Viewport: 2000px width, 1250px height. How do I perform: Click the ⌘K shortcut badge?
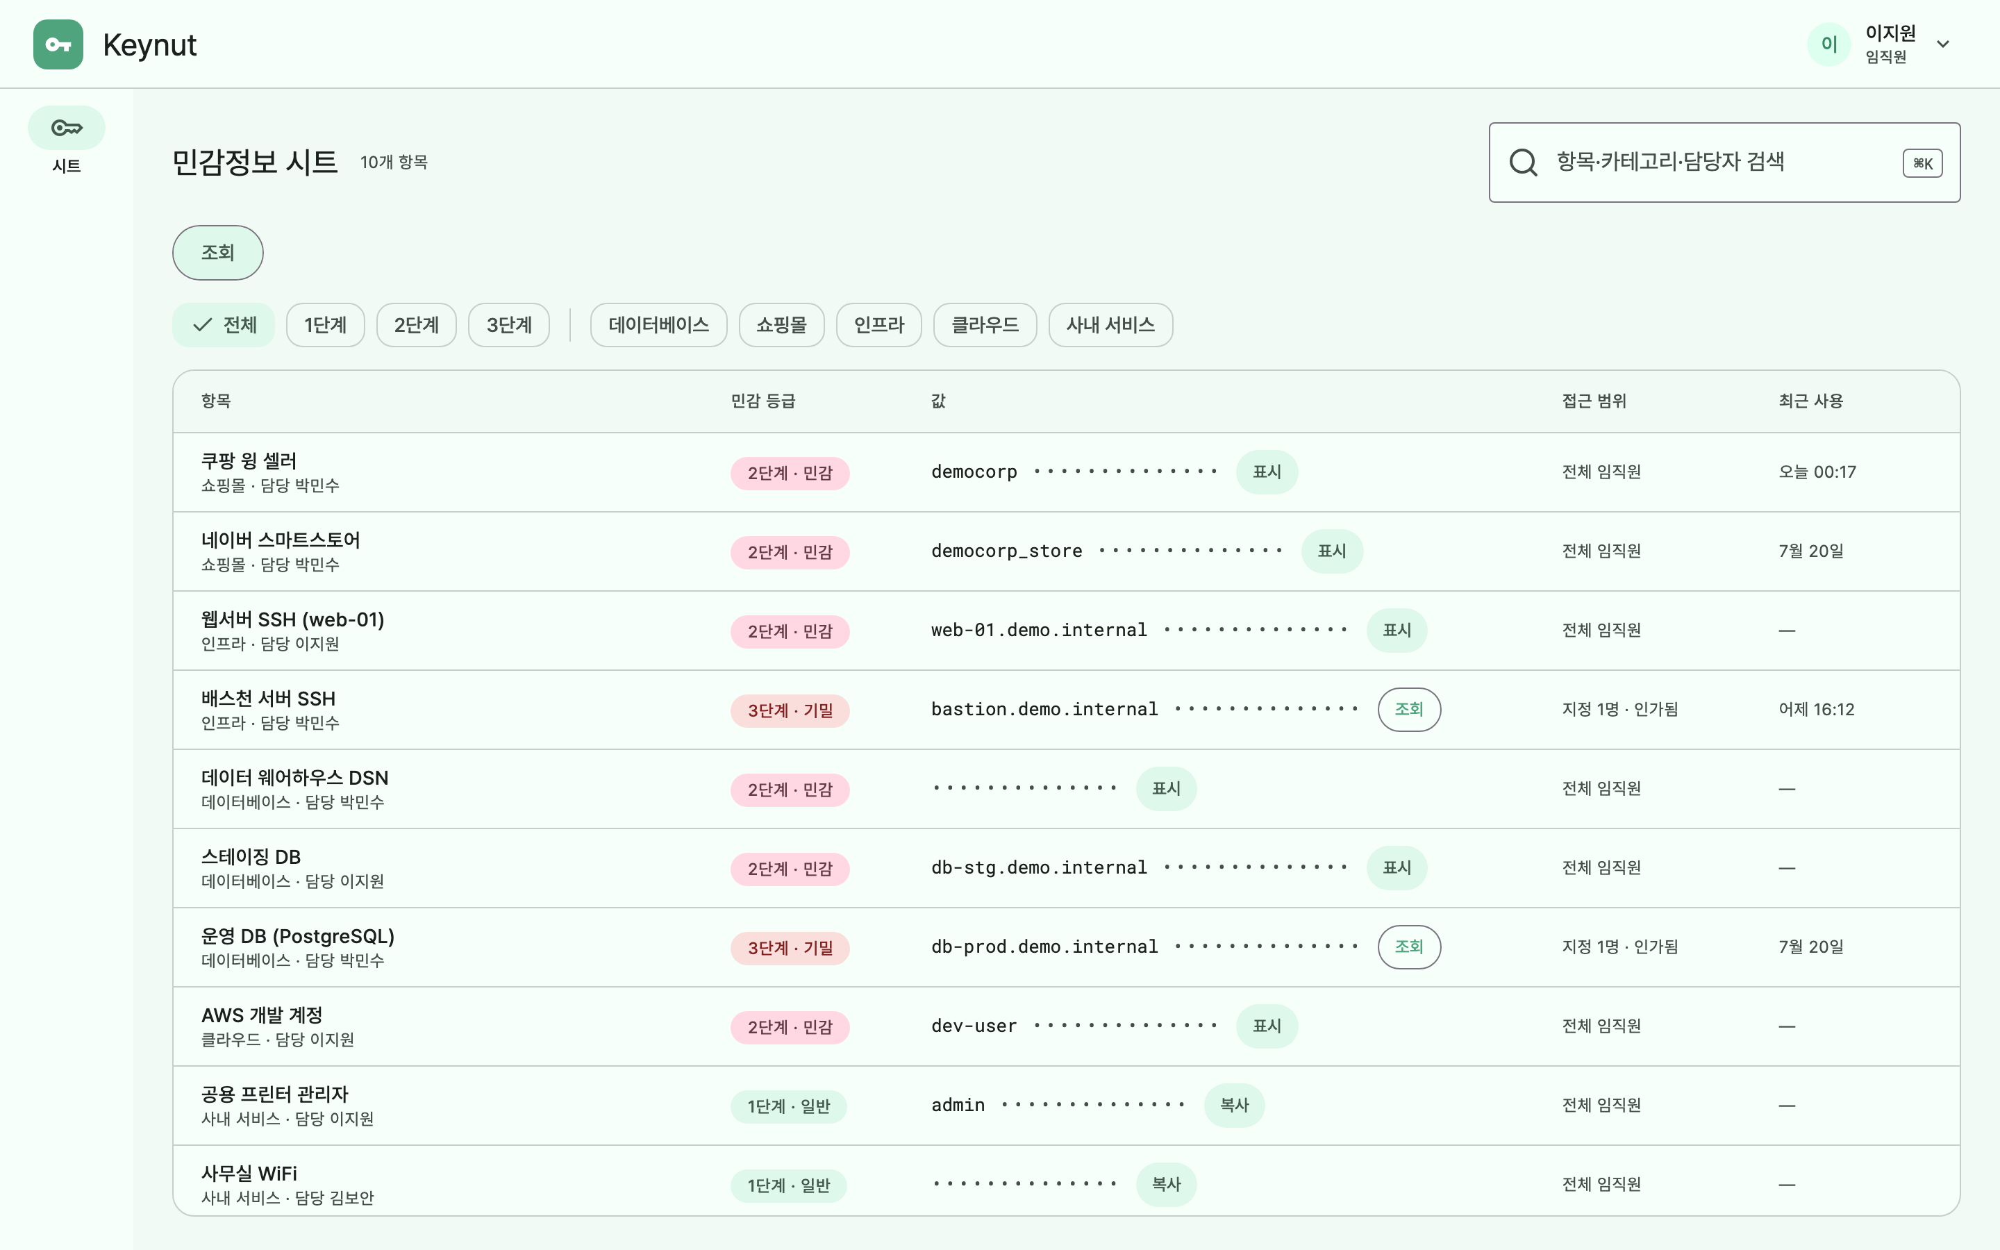pos(1922,163)
